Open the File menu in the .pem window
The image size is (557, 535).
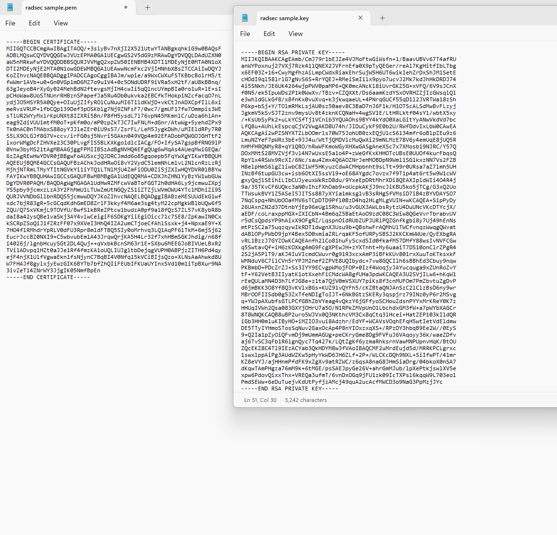tap(10, 23)
